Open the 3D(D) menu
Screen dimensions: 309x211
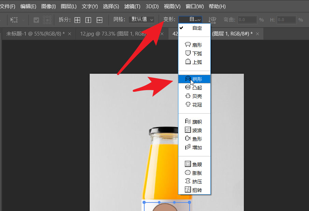tap(152, 6)
